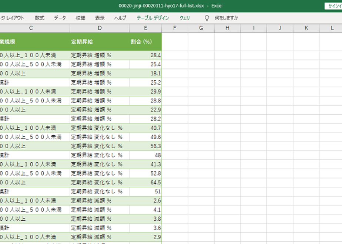The width and height of the screenshot is (342, 244).
Task: Select column C cell in the 51 row
Action: [35, 192]
